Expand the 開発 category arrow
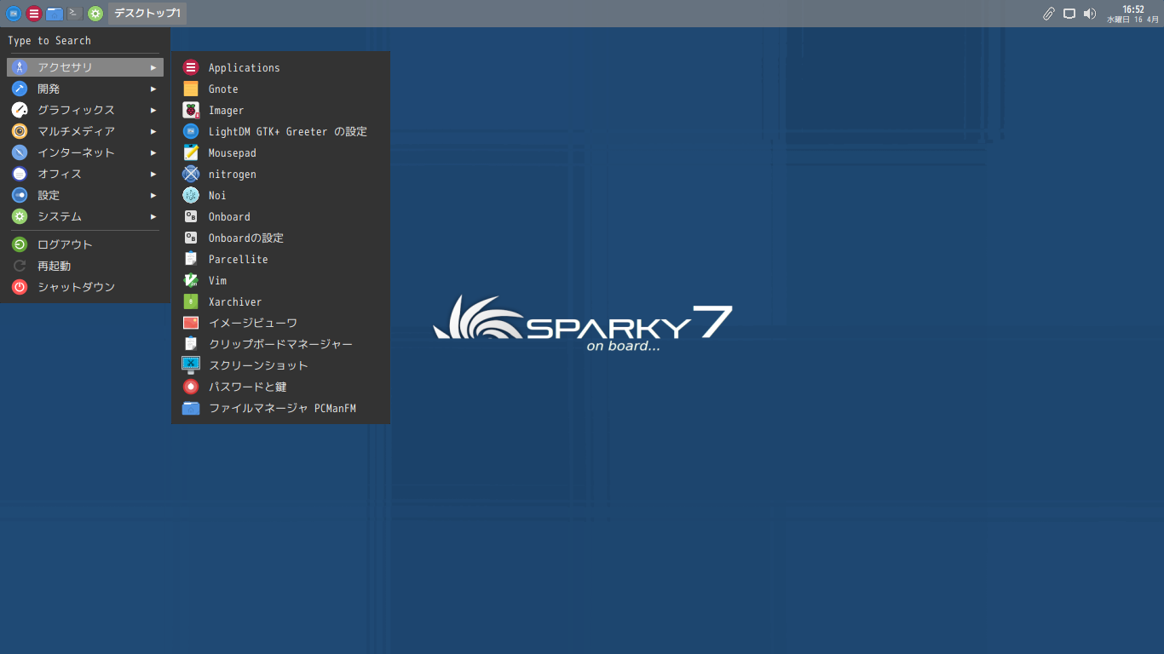 click(x=153, y=89)
